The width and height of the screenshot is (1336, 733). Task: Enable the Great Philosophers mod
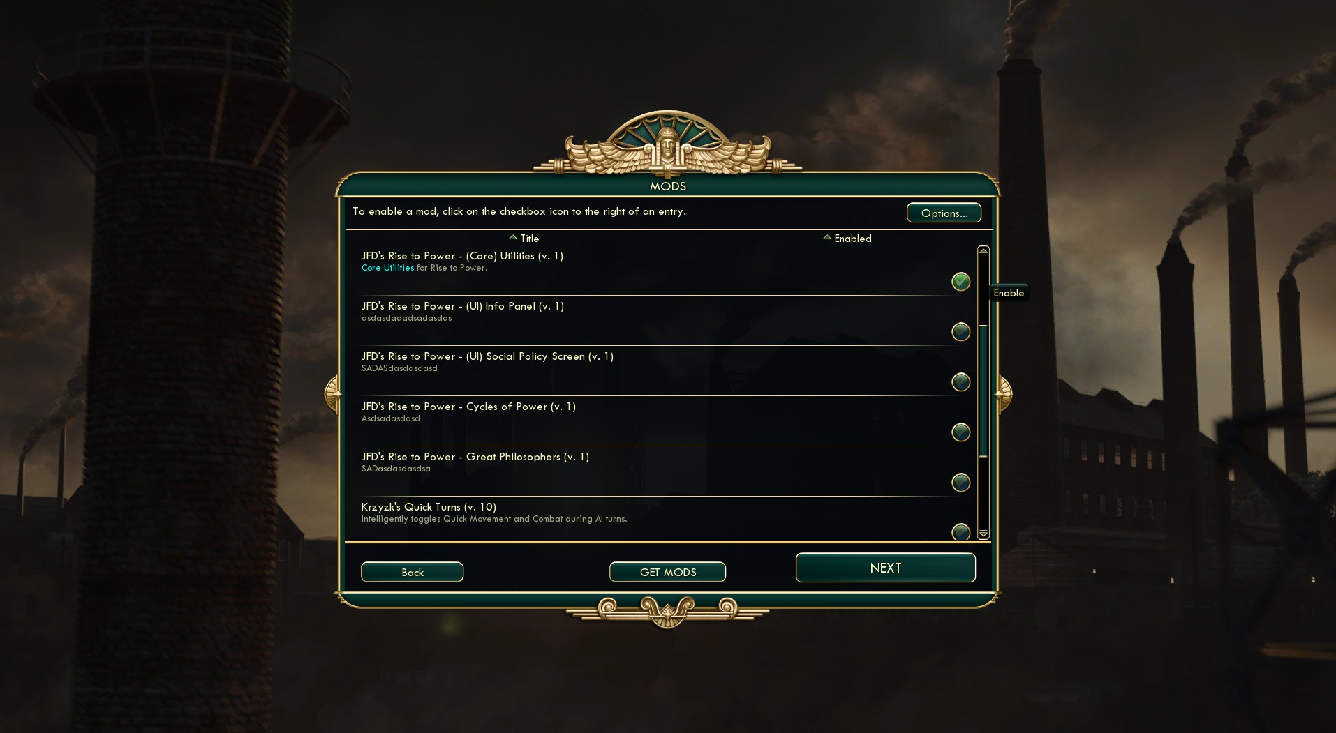click(960, 482)
